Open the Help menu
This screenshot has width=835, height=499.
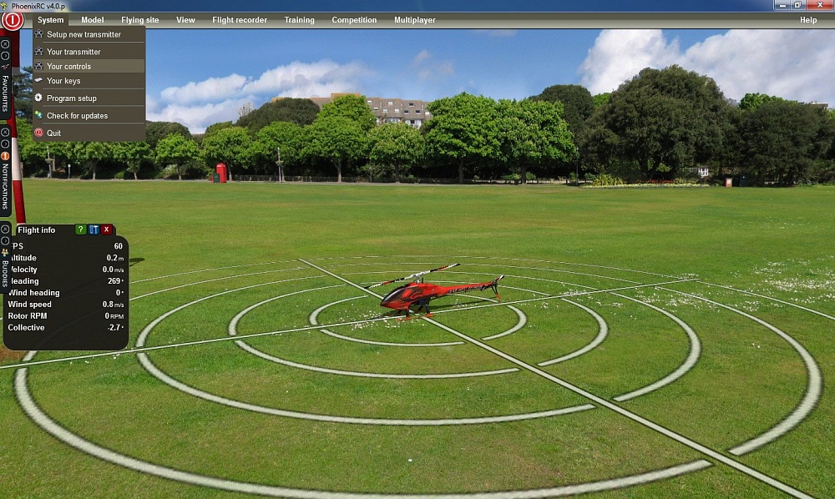pos(807,20)
